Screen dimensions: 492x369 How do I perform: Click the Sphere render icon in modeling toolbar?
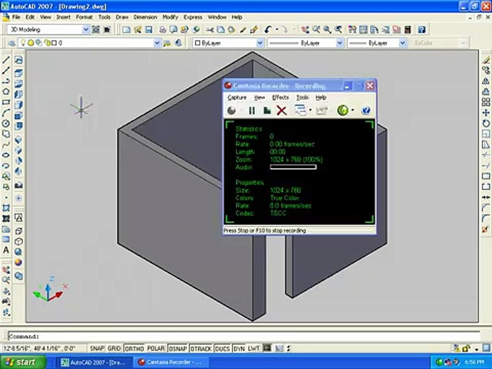18,262
